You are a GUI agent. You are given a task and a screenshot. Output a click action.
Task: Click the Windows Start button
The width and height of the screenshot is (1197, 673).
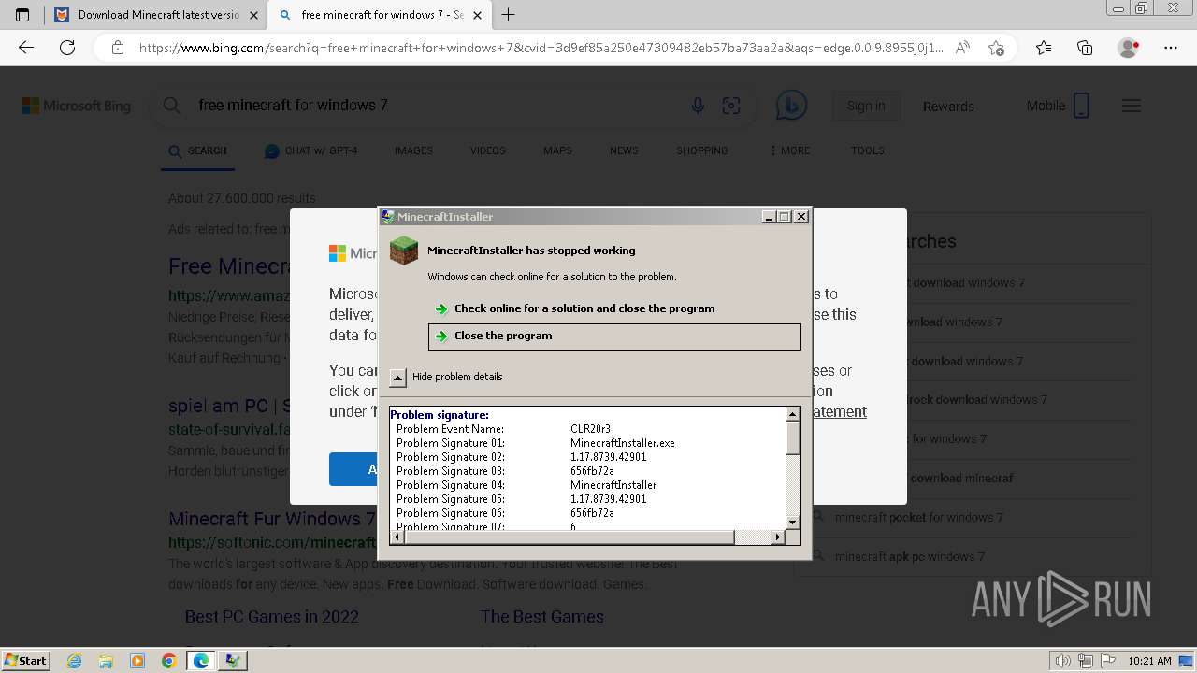pos(25,660)
